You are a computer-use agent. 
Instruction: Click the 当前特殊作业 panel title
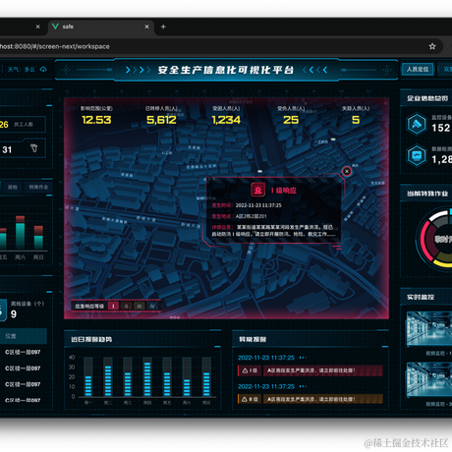(x=427, y=194)
